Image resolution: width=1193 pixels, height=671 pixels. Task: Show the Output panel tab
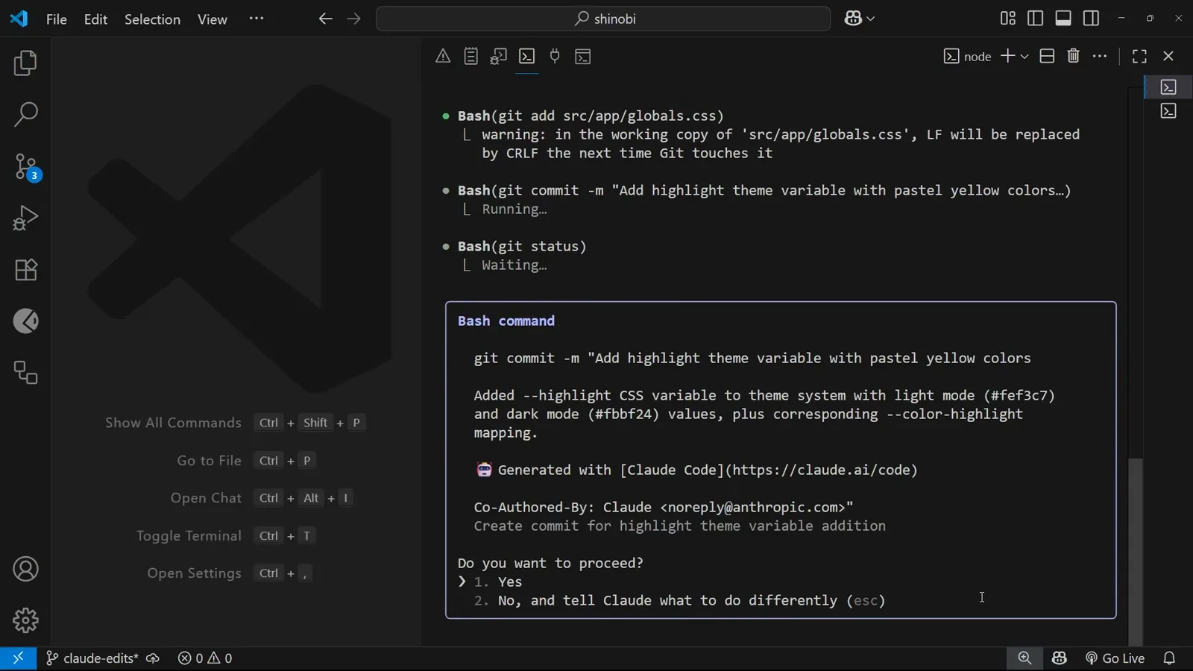470,56
